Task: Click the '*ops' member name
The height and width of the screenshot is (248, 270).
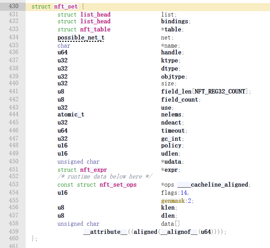Action: click(x=167, y=185)
